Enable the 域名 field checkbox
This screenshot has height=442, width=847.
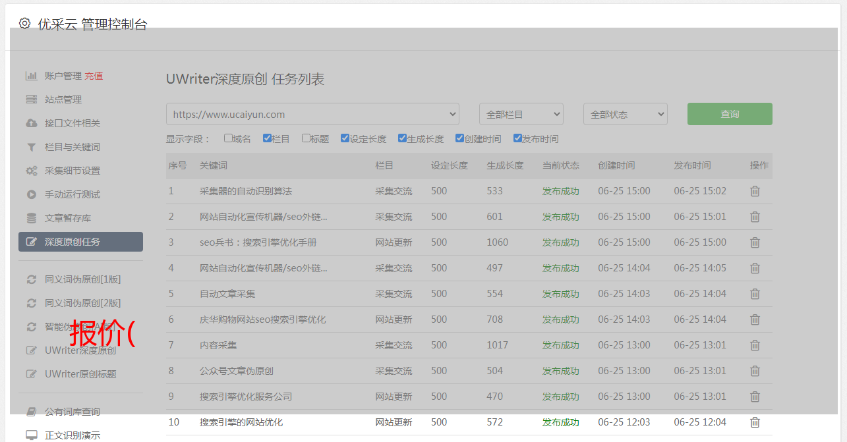coord(228,138)
